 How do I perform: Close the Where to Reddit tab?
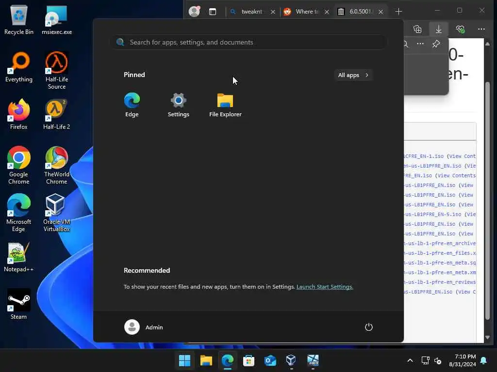point(327,12)
